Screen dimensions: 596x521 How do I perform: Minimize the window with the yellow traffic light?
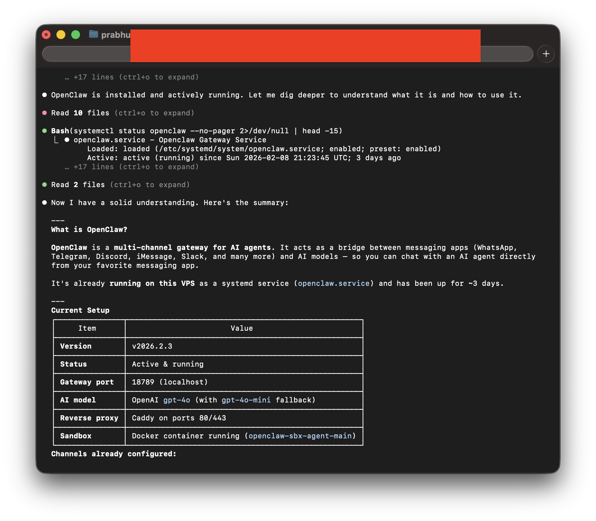[61, 34]
